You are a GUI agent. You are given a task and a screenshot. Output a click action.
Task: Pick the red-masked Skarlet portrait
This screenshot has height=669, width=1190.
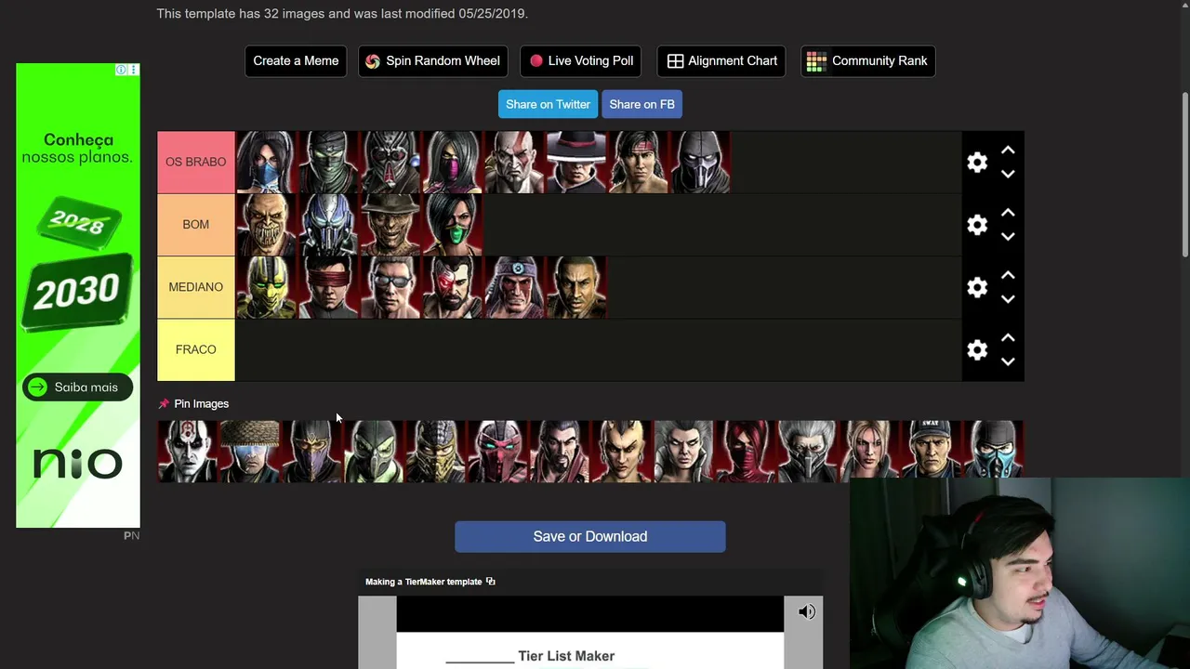click(x=747, y=452)
